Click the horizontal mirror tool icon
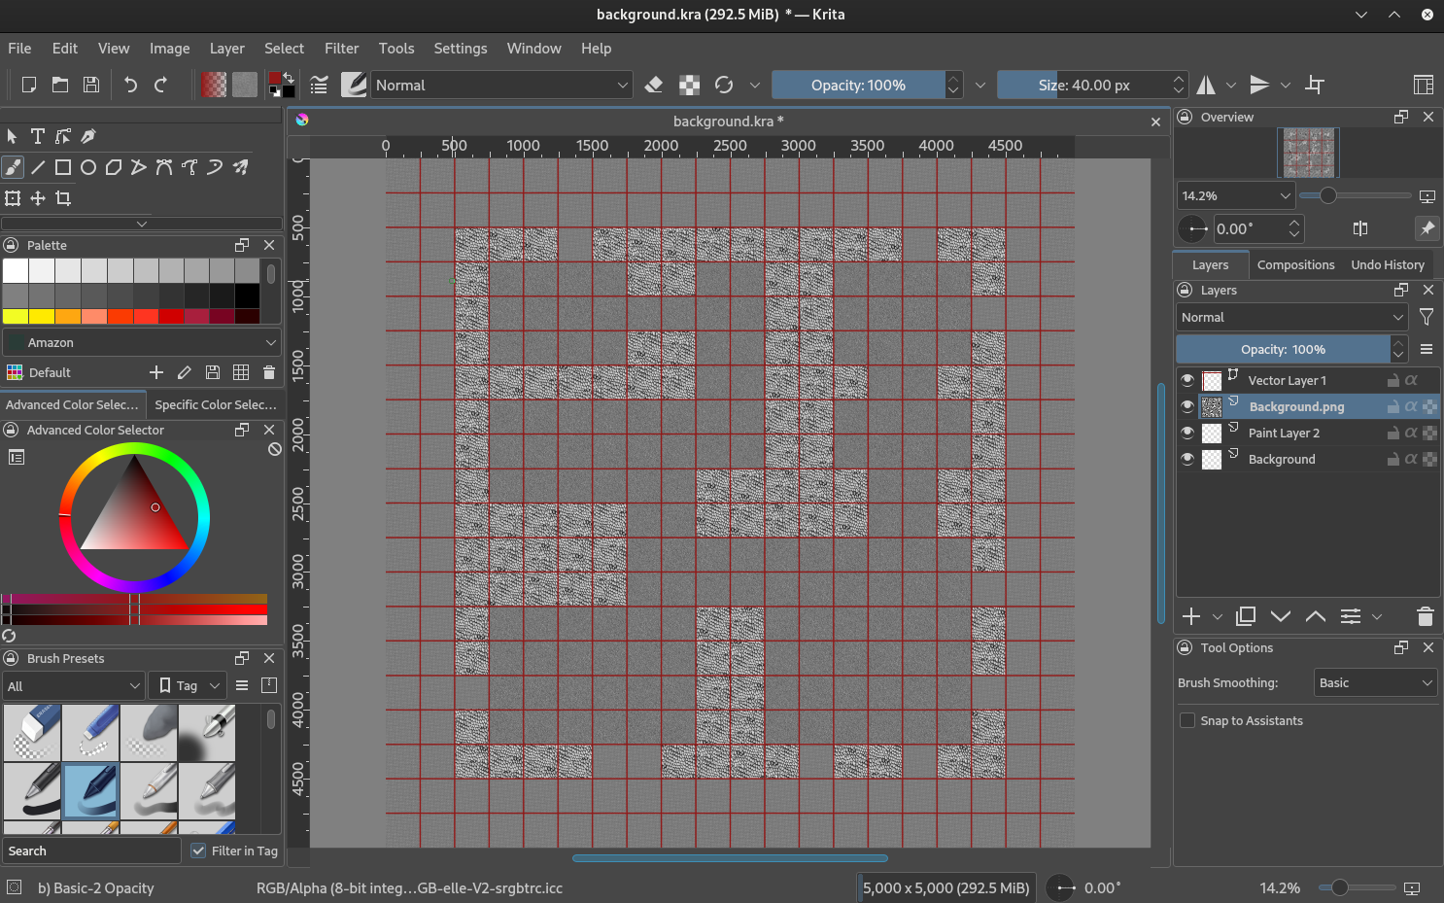 coord(1206,86)
